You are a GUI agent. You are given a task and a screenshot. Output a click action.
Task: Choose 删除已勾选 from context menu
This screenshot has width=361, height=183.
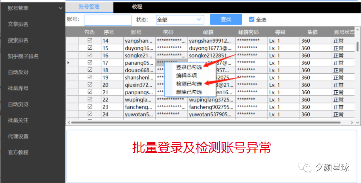[189, 92]
